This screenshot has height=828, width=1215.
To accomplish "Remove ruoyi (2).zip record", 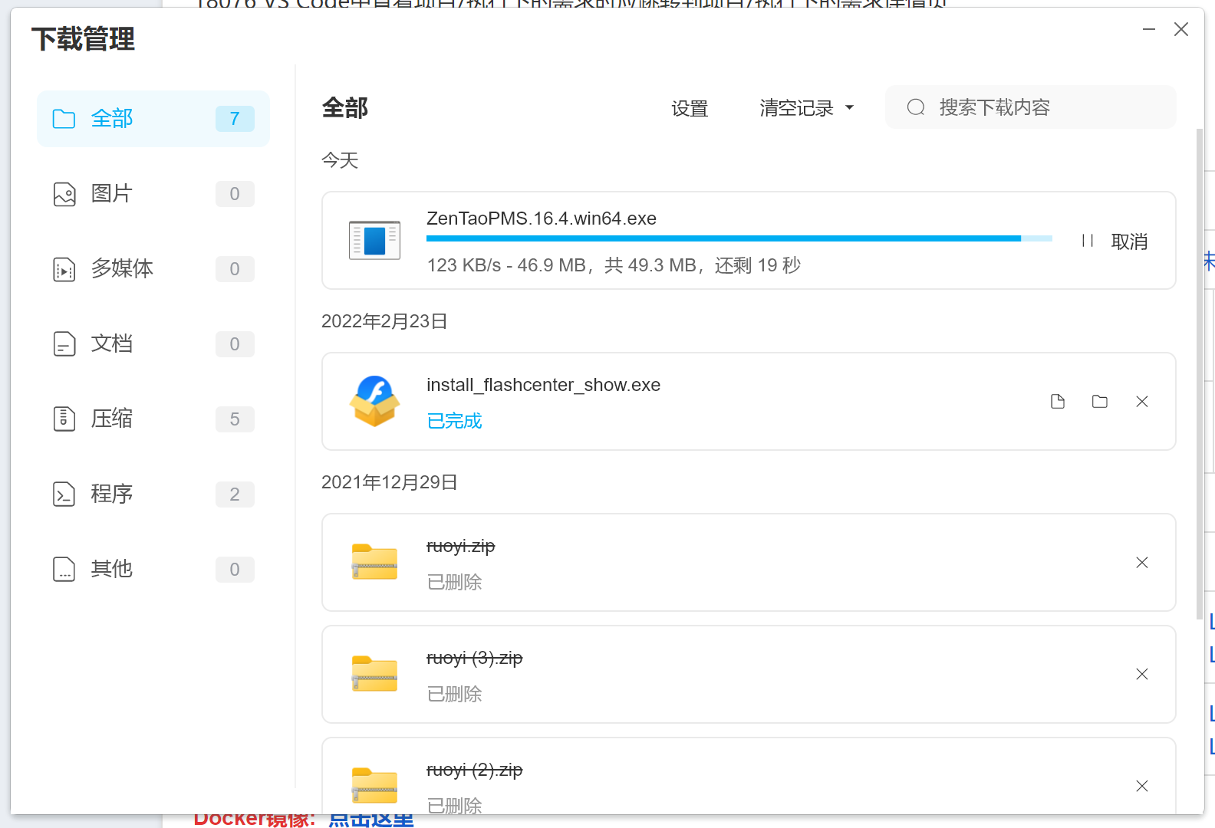I will click(1142, 786).
